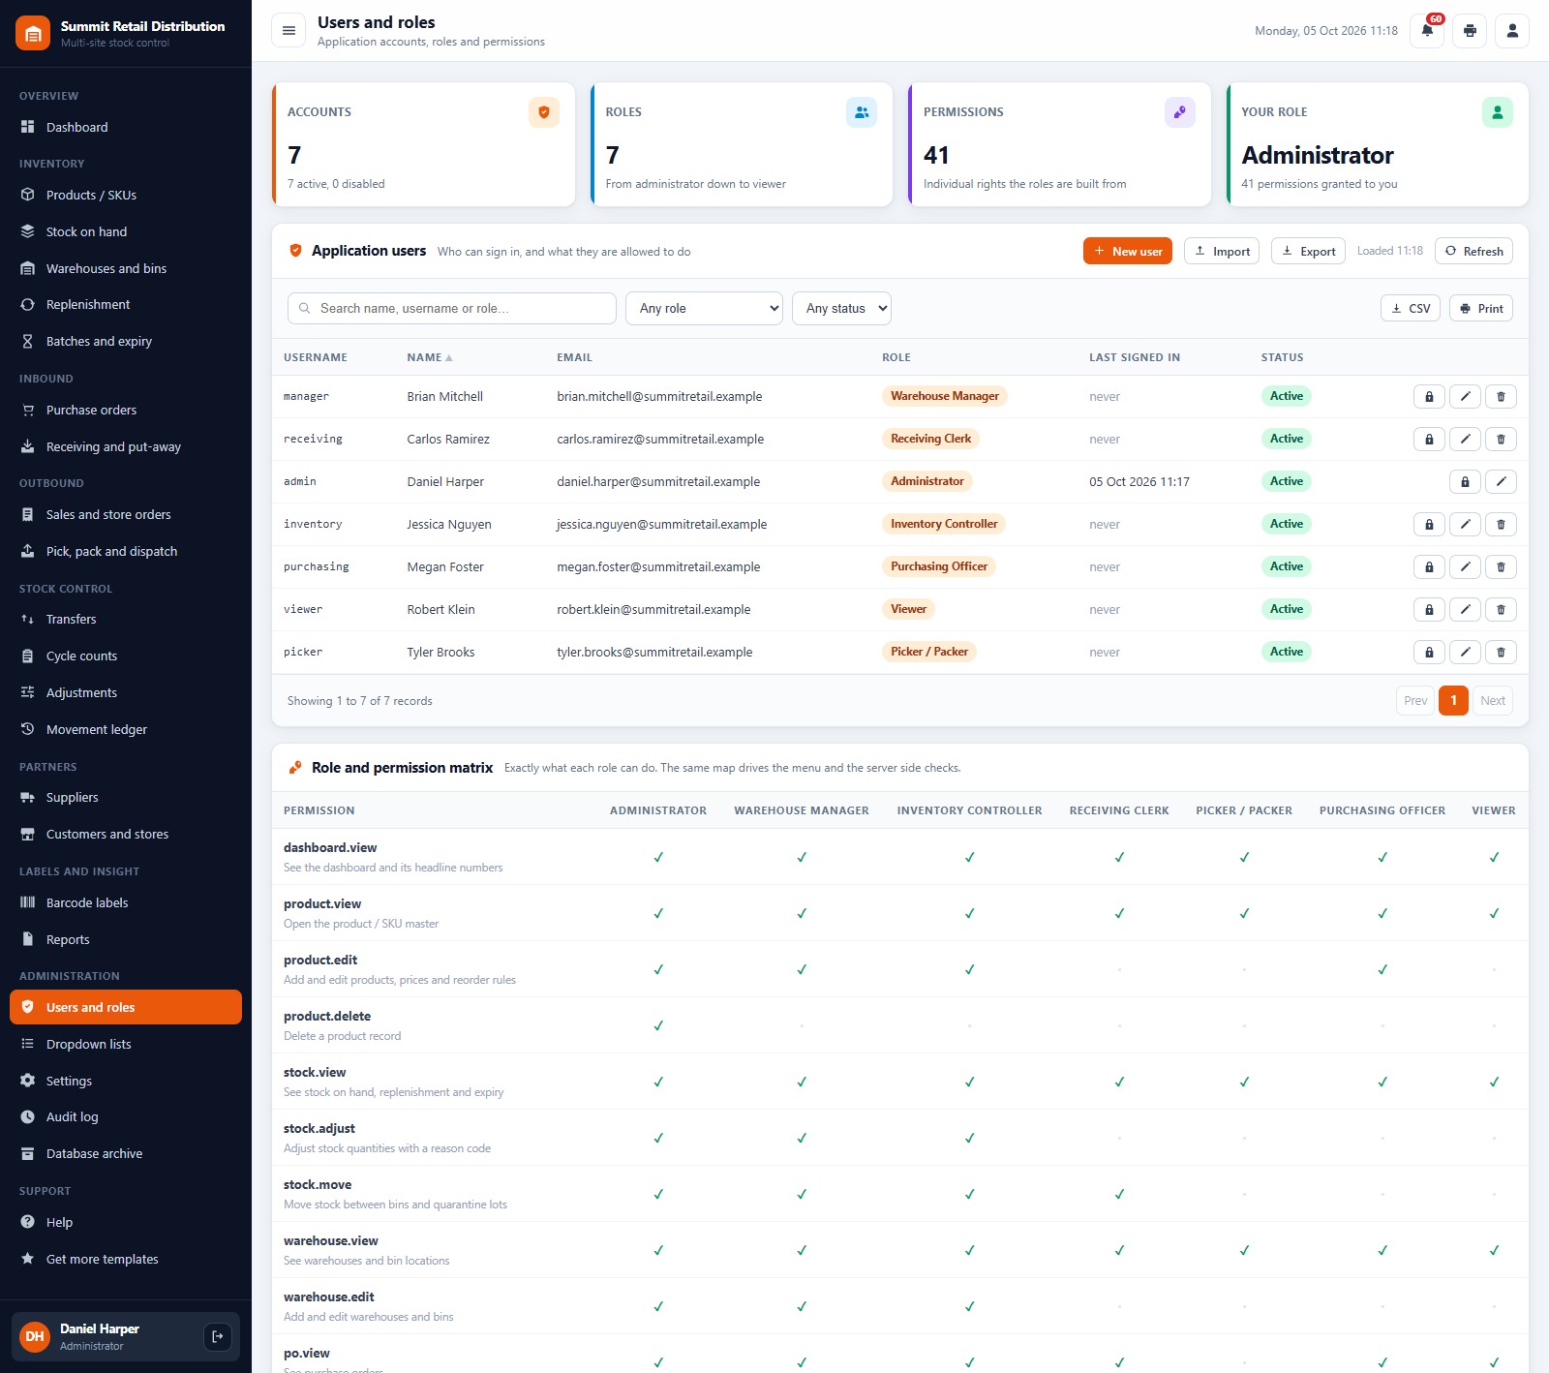
Task: Open the notifications bell icon
Action: [1427, 31]
